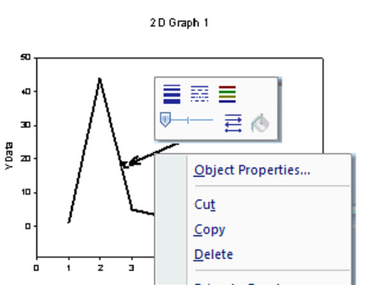The height and width of the screenshot is (285, 385).
Task: Open the line thickness options icon
Action: point(172,94)
